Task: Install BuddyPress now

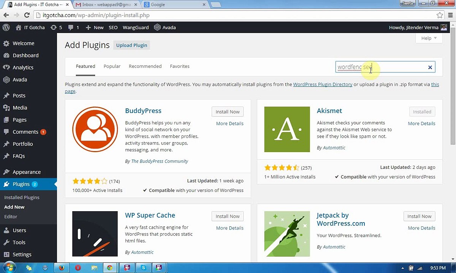Action: coord(228,112)
